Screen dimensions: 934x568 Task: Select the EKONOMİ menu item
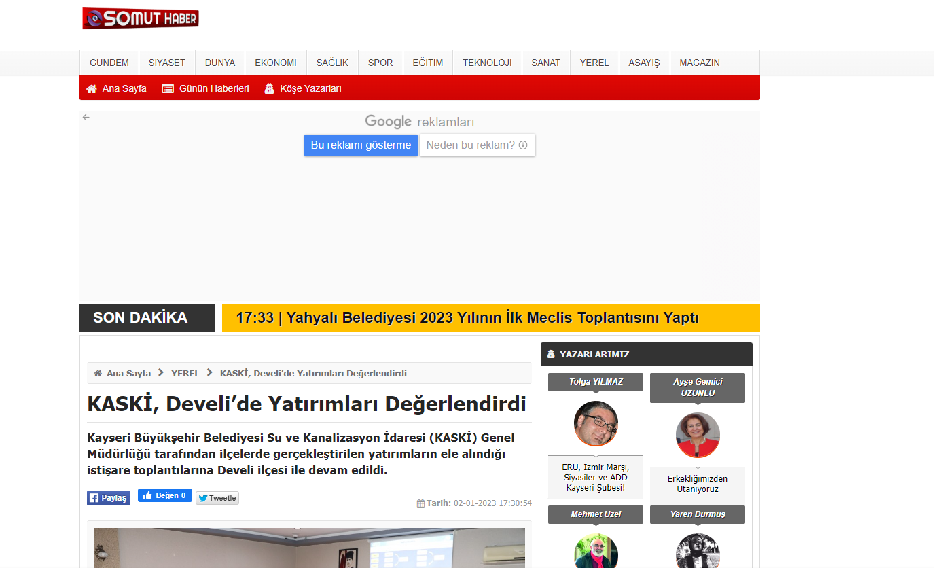[x=276, y=63]
